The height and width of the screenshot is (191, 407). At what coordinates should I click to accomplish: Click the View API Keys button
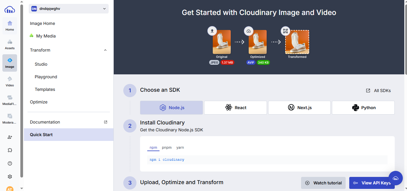[x=372, y=183]
